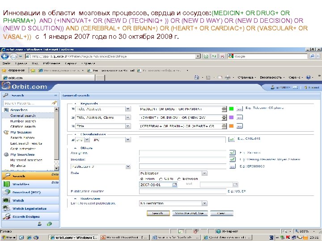This screenshot has height=241, width=322.
Task: Click the yellow star Favorites icon
Action: 4,71
